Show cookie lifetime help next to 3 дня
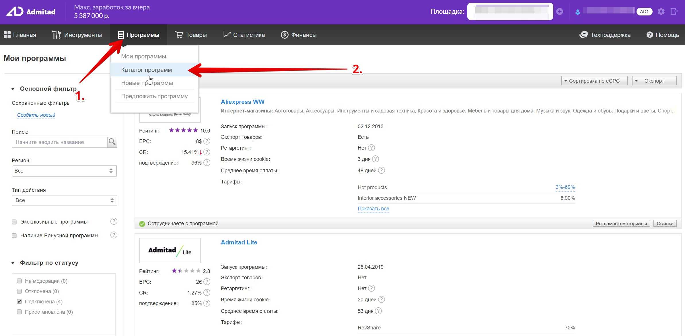Screen dimensions: 685x336 375,159
